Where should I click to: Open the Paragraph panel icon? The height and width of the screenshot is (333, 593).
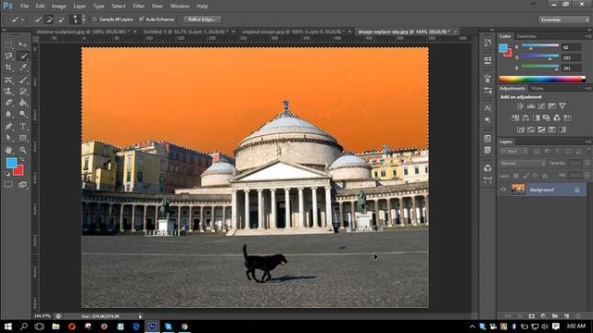488,120
